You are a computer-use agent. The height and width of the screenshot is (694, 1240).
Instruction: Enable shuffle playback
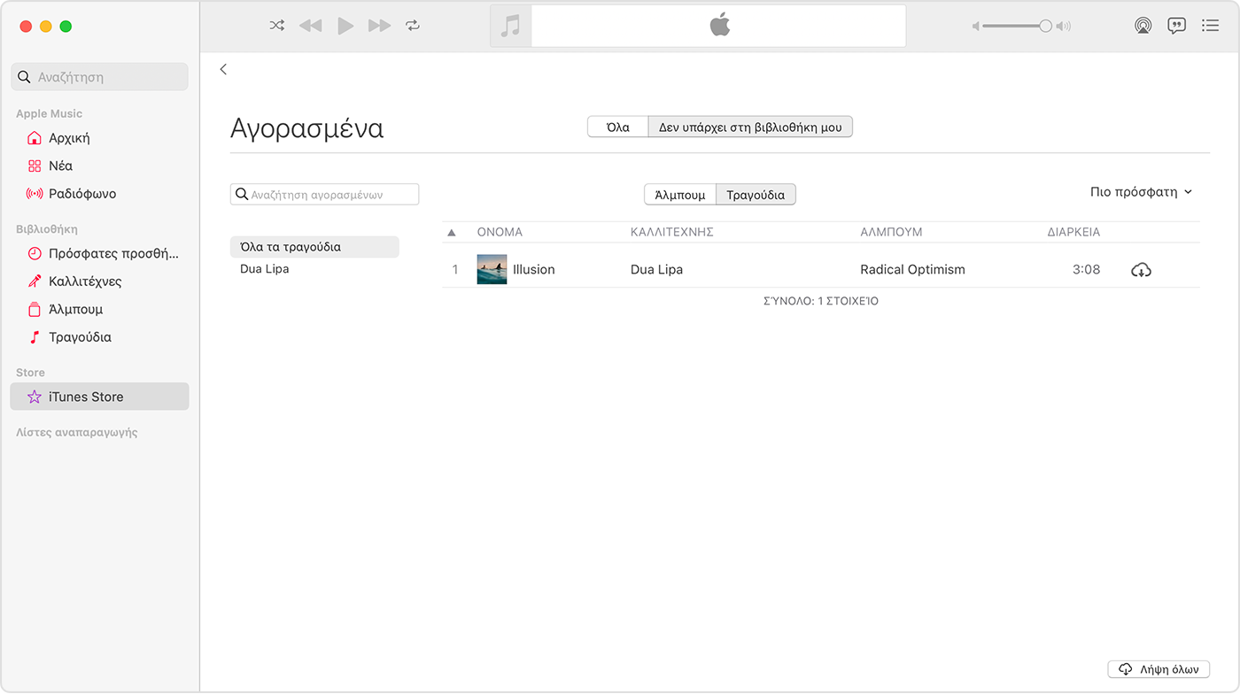click(x=276, y=26)
